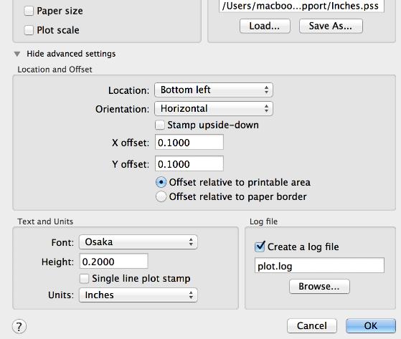
Task: Enable the Paper size checkbox
Action: (29, 11)
